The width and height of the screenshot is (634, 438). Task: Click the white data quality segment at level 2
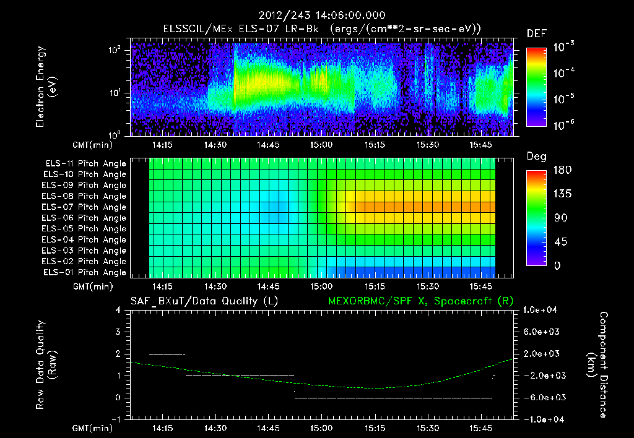click(167, 354)
